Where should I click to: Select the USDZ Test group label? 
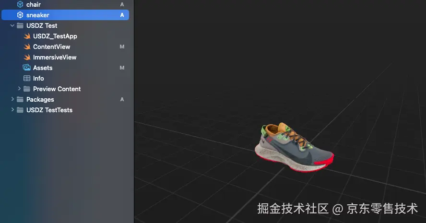[x=42, y=26]
